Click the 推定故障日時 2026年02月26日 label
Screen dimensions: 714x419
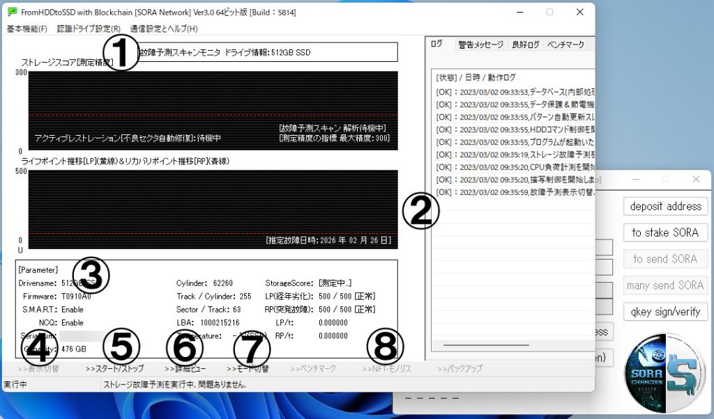pos(328,240)
